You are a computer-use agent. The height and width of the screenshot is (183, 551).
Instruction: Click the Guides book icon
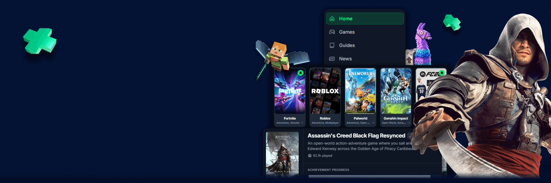click(x=332, y=45)
